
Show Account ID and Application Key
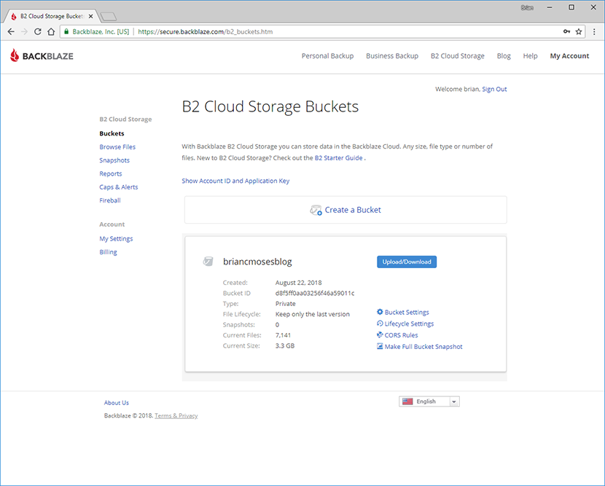tap(235, 181)
